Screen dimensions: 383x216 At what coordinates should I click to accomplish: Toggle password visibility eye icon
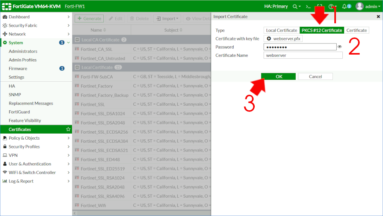(x=339, y=47)
